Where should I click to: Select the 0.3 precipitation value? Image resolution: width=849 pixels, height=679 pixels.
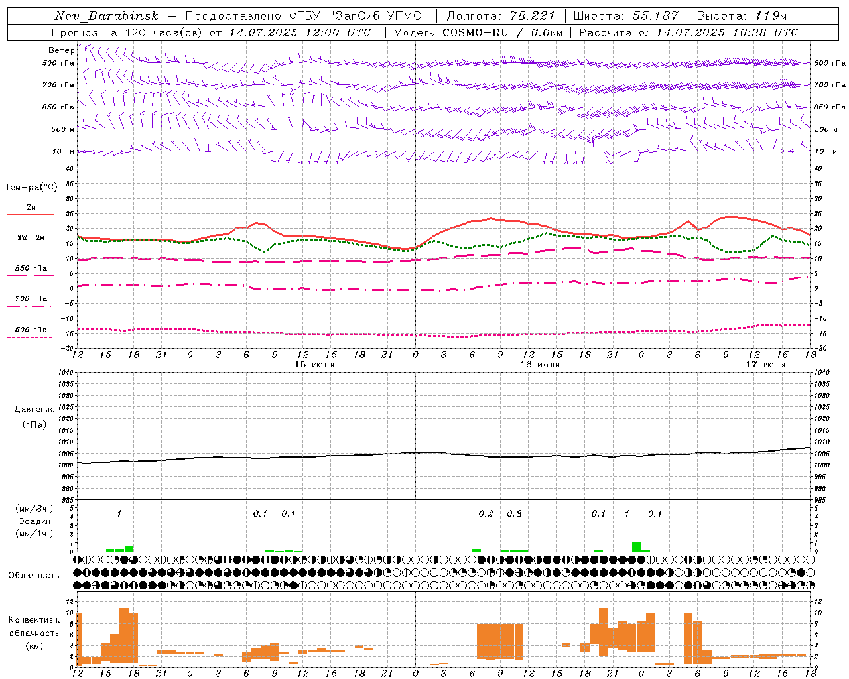514,513
